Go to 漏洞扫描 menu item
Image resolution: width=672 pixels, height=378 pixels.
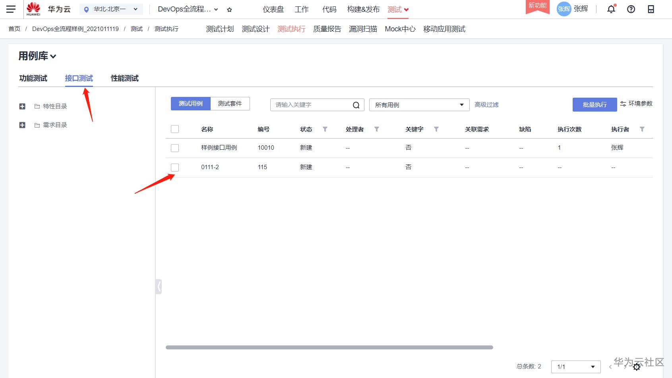[363, 29]
